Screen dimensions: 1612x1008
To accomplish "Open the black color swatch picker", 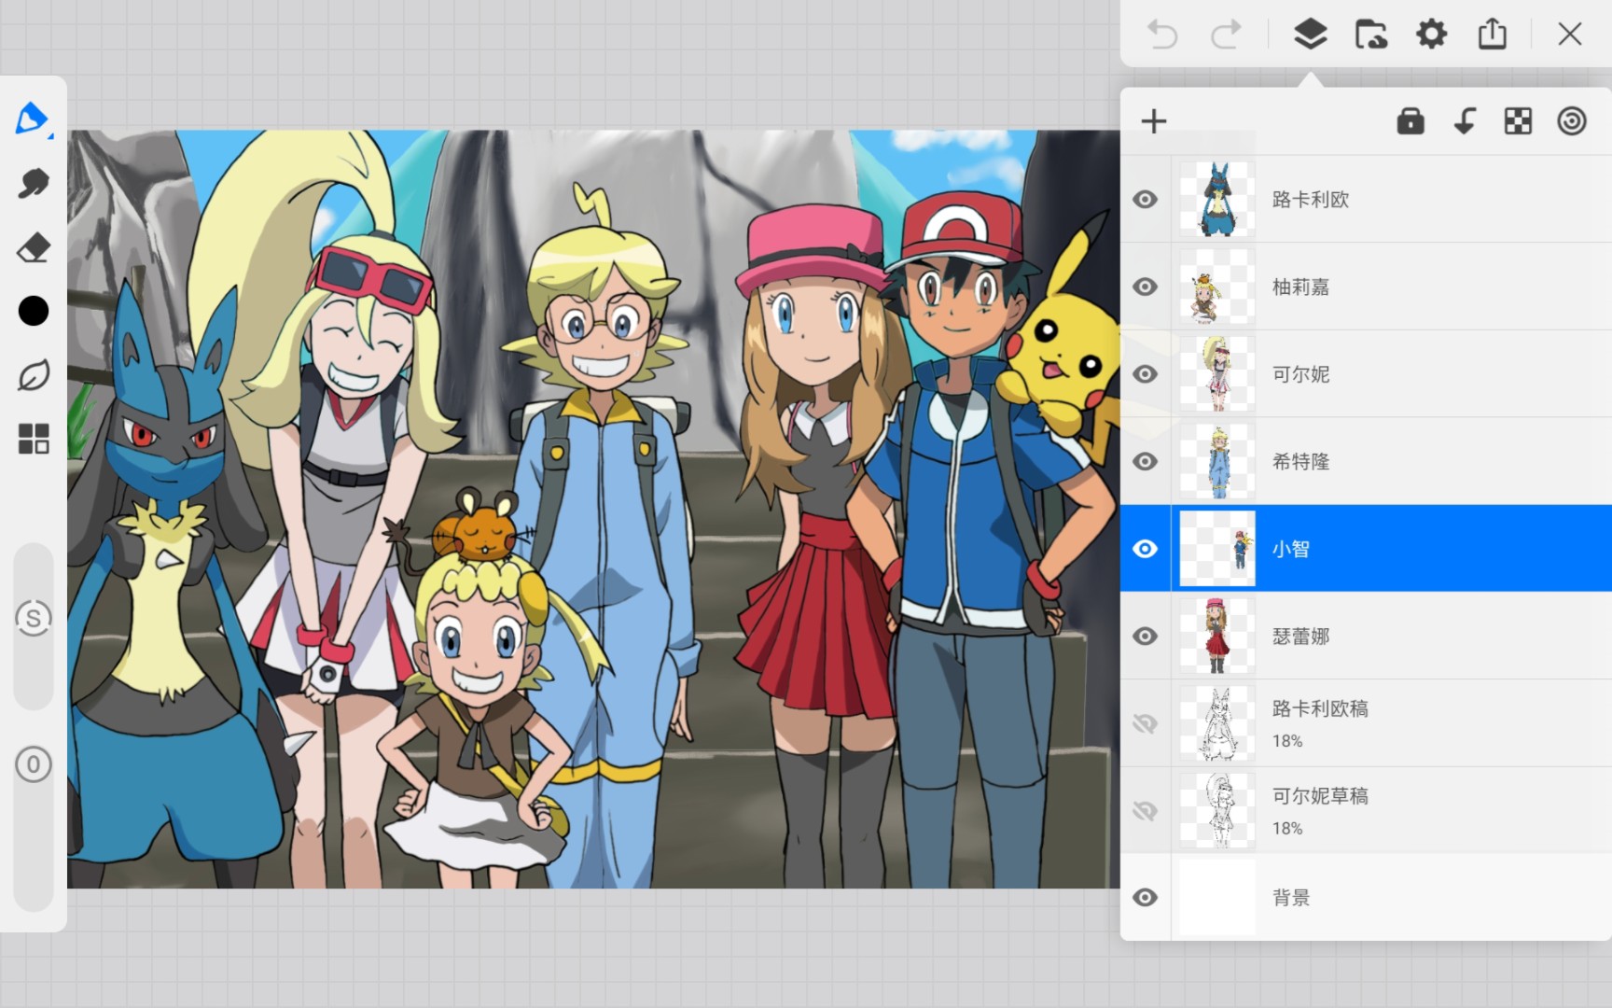I will (x=34, y=311).
